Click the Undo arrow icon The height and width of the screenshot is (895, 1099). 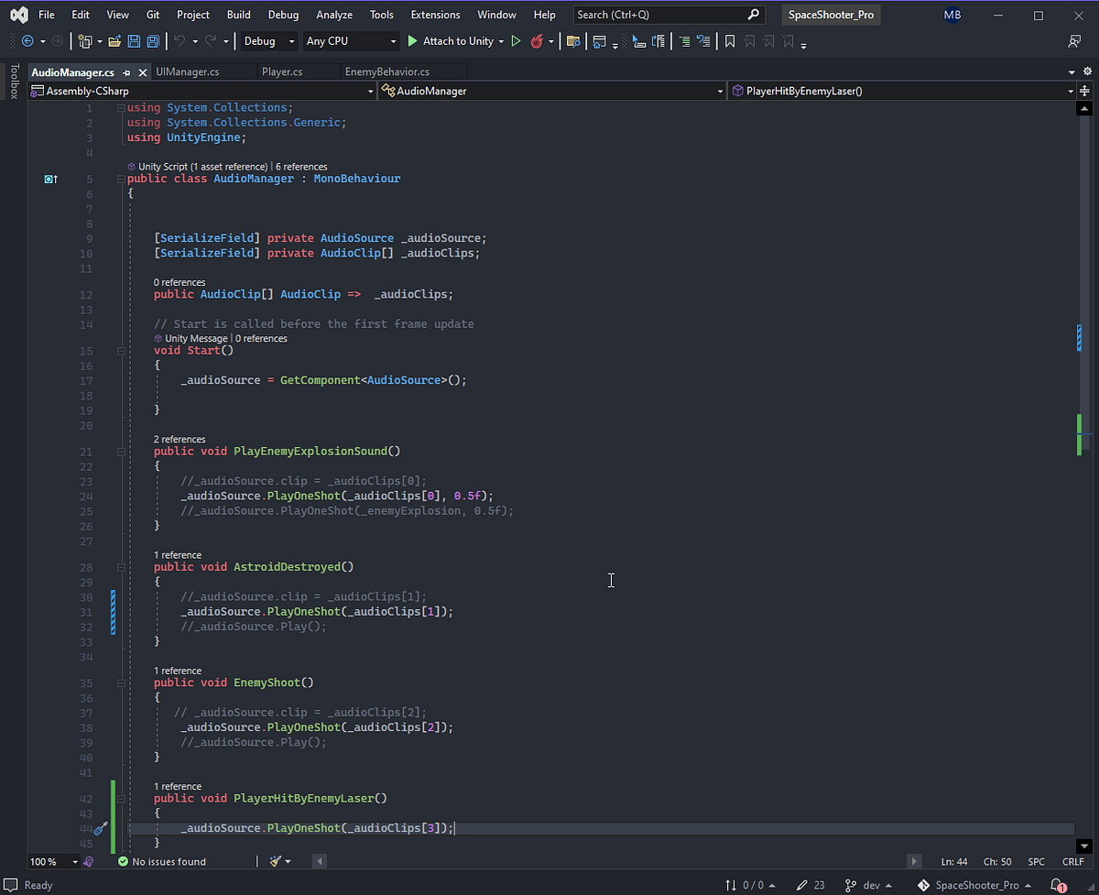(180, 41)
